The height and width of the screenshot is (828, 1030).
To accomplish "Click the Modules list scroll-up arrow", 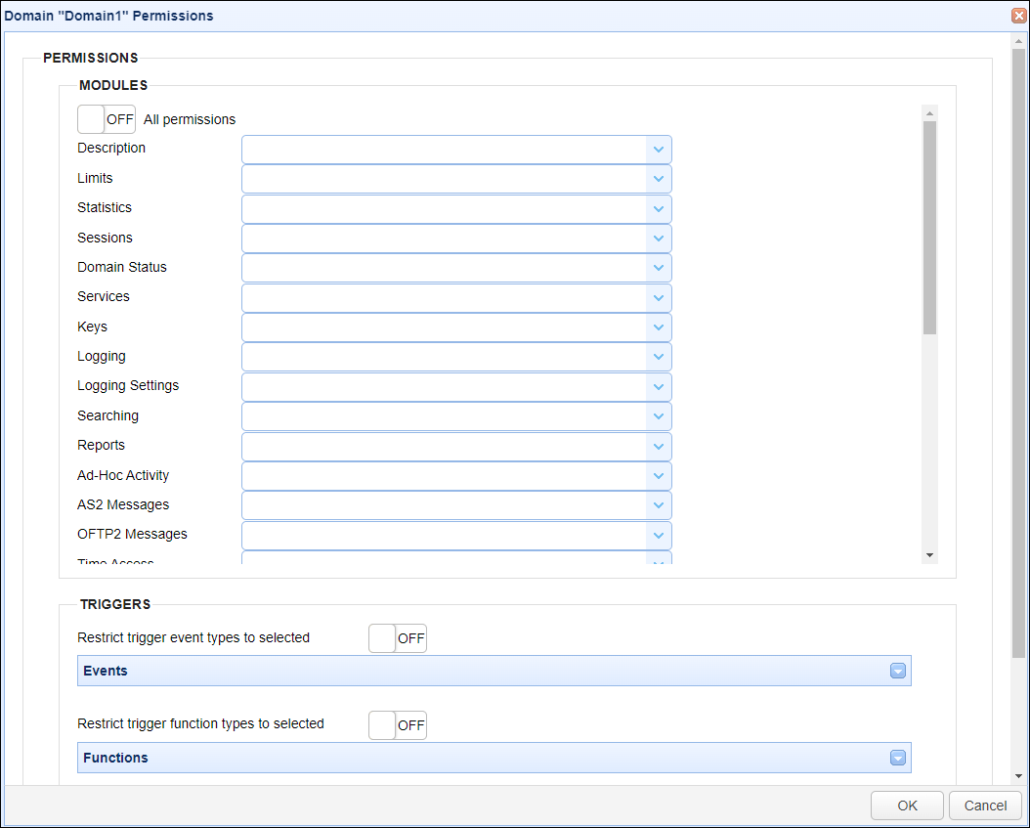I will 929,113.
